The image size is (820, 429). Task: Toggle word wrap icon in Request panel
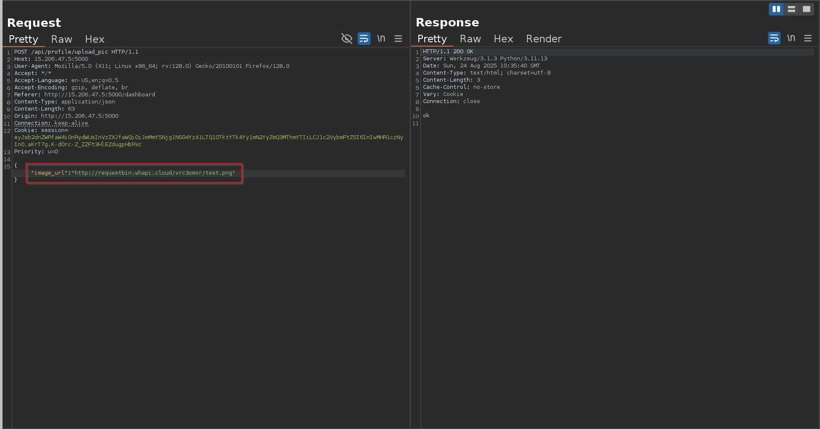click(364, 39)
